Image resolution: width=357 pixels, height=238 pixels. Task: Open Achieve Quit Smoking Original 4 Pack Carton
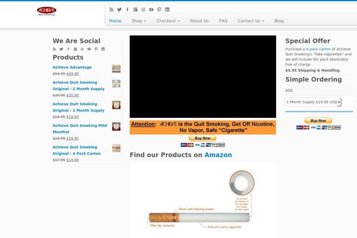(x=77, y=151)
